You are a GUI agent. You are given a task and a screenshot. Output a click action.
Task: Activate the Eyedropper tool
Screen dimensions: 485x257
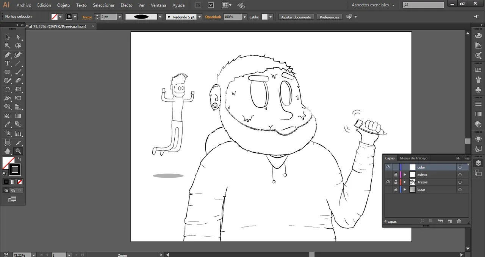[7, 124]
